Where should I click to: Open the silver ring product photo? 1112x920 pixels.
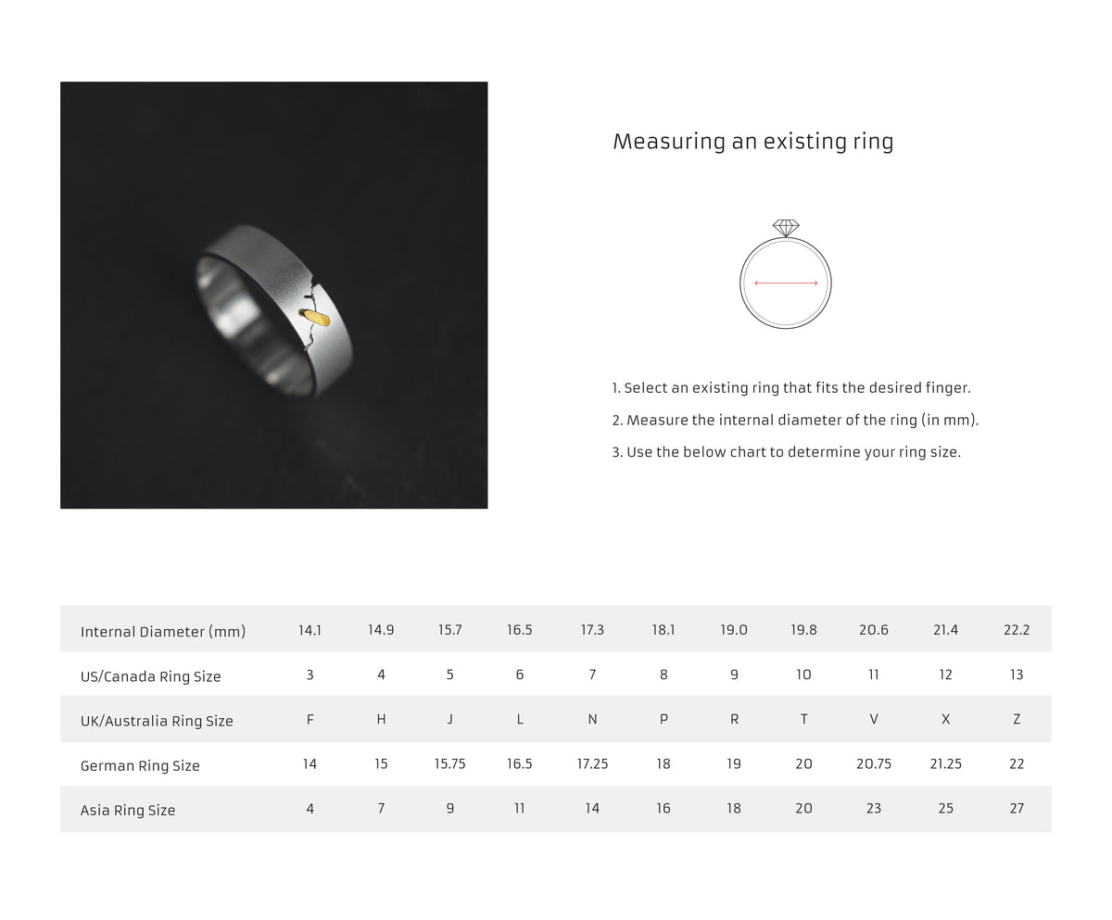pos(274,296)
